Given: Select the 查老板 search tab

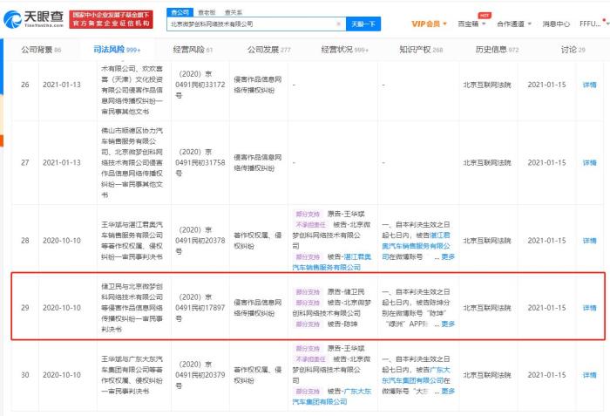Looking at the screenshot, I should [x=207, y=12].
